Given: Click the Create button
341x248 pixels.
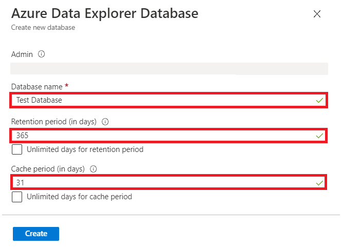Looking at the screenshot, I should (36, 234).
